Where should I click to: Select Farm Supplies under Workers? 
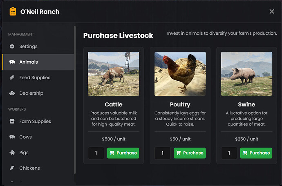(x=35, y=122)
